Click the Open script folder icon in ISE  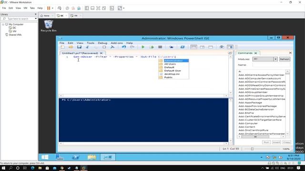(71, 47)
